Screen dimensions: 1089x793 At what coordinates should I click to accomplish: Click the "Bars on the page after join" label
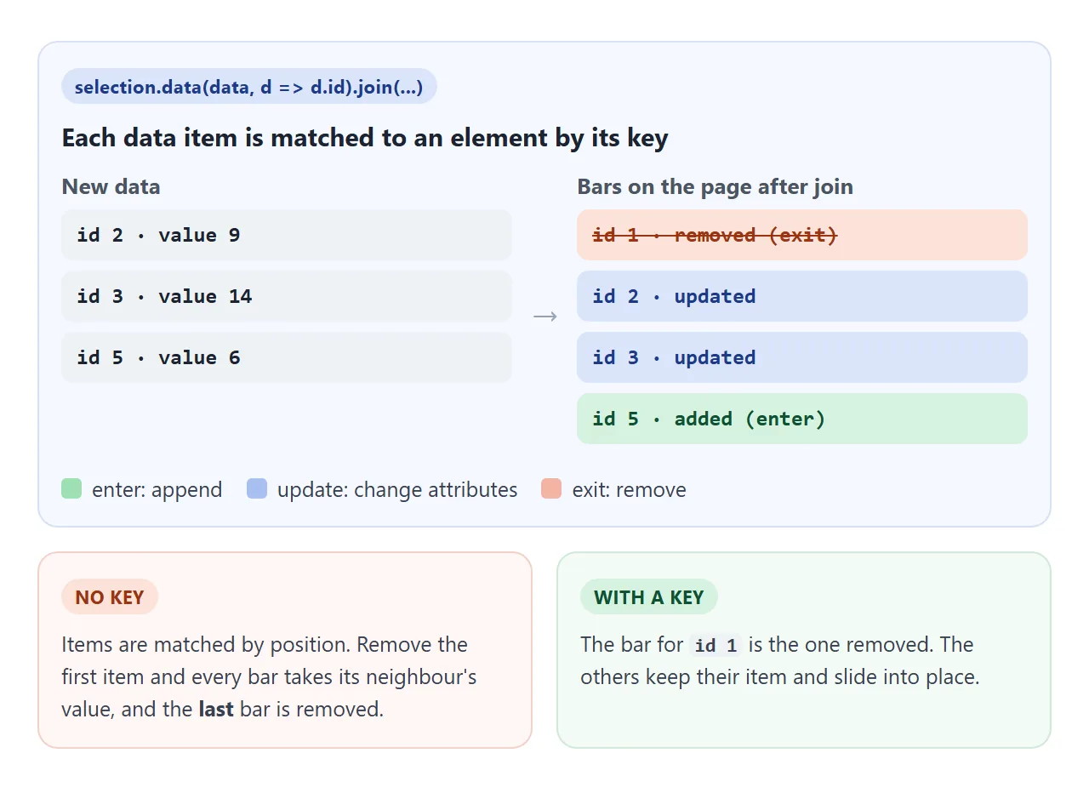(716, 186)
